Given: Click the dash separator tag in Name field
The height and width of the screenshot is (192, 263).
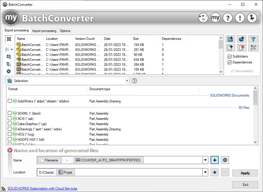Looking at the screenshot, I should (x=67, y=160).
